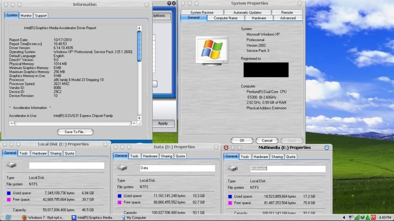The image size is (394, 221).
Task: Open Tools tab in Local Disk (C:) Properties
Action: [x=23, y=153]
